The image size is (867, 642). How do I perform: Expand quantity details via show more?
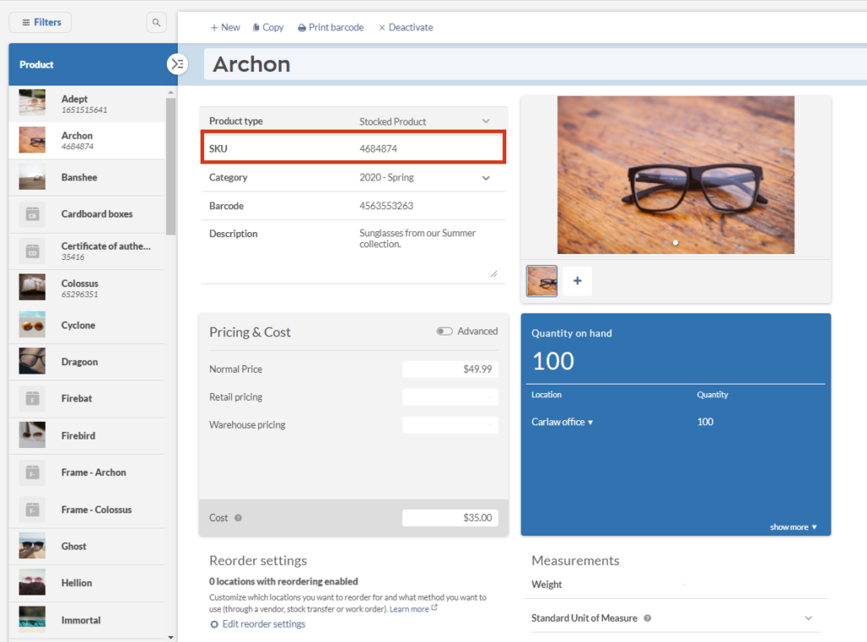coord(792,526)
